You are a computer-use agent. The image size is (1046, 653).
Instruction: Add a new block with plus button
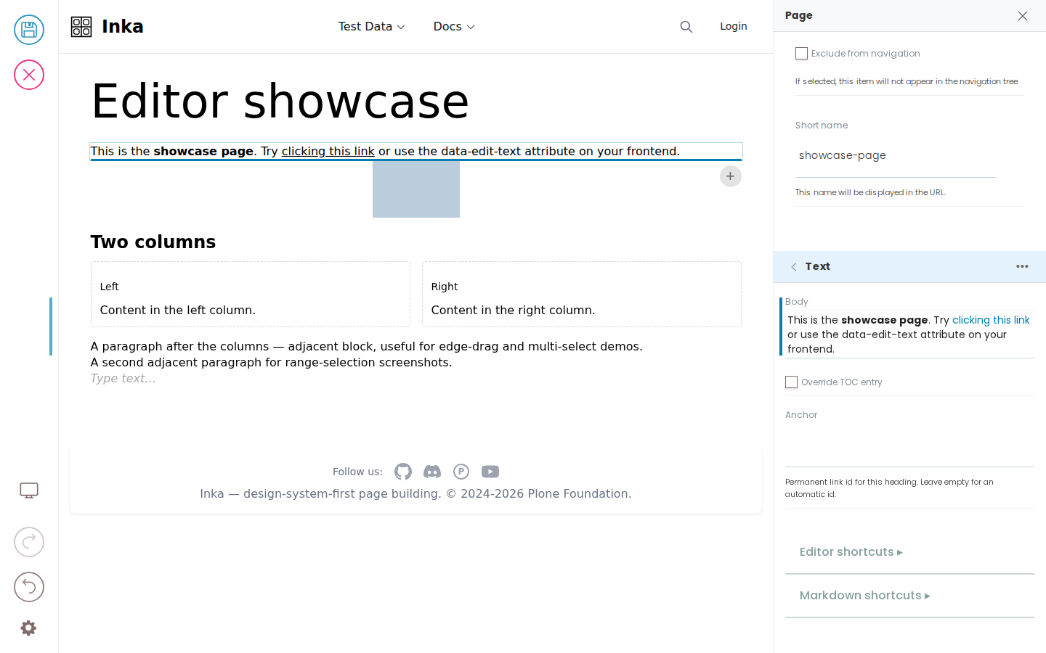pyautogui.click(x=731, y=176)
